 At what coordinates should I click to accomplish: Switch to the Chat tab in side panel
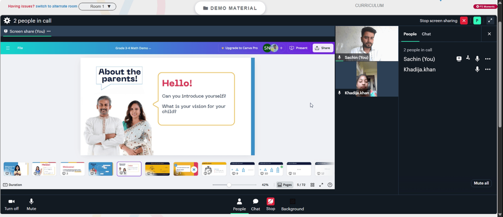pyautogui.click(x=426, y=34)
